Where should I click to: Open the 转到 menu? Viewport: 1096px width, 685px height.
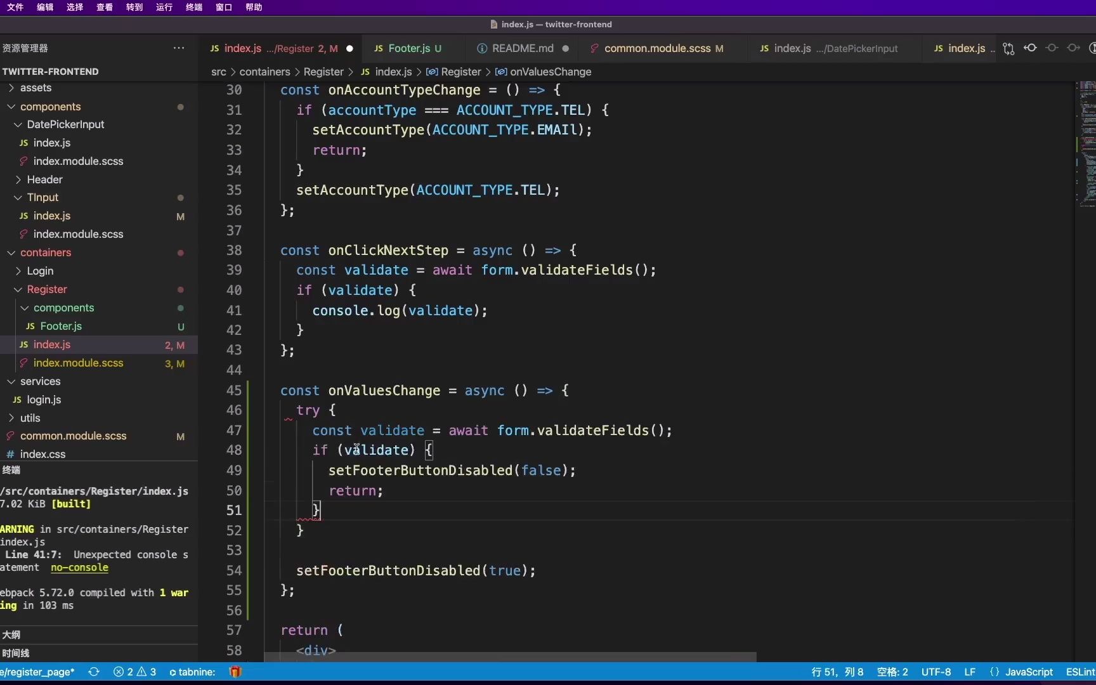pyautogui.click(x=134, y=7)
